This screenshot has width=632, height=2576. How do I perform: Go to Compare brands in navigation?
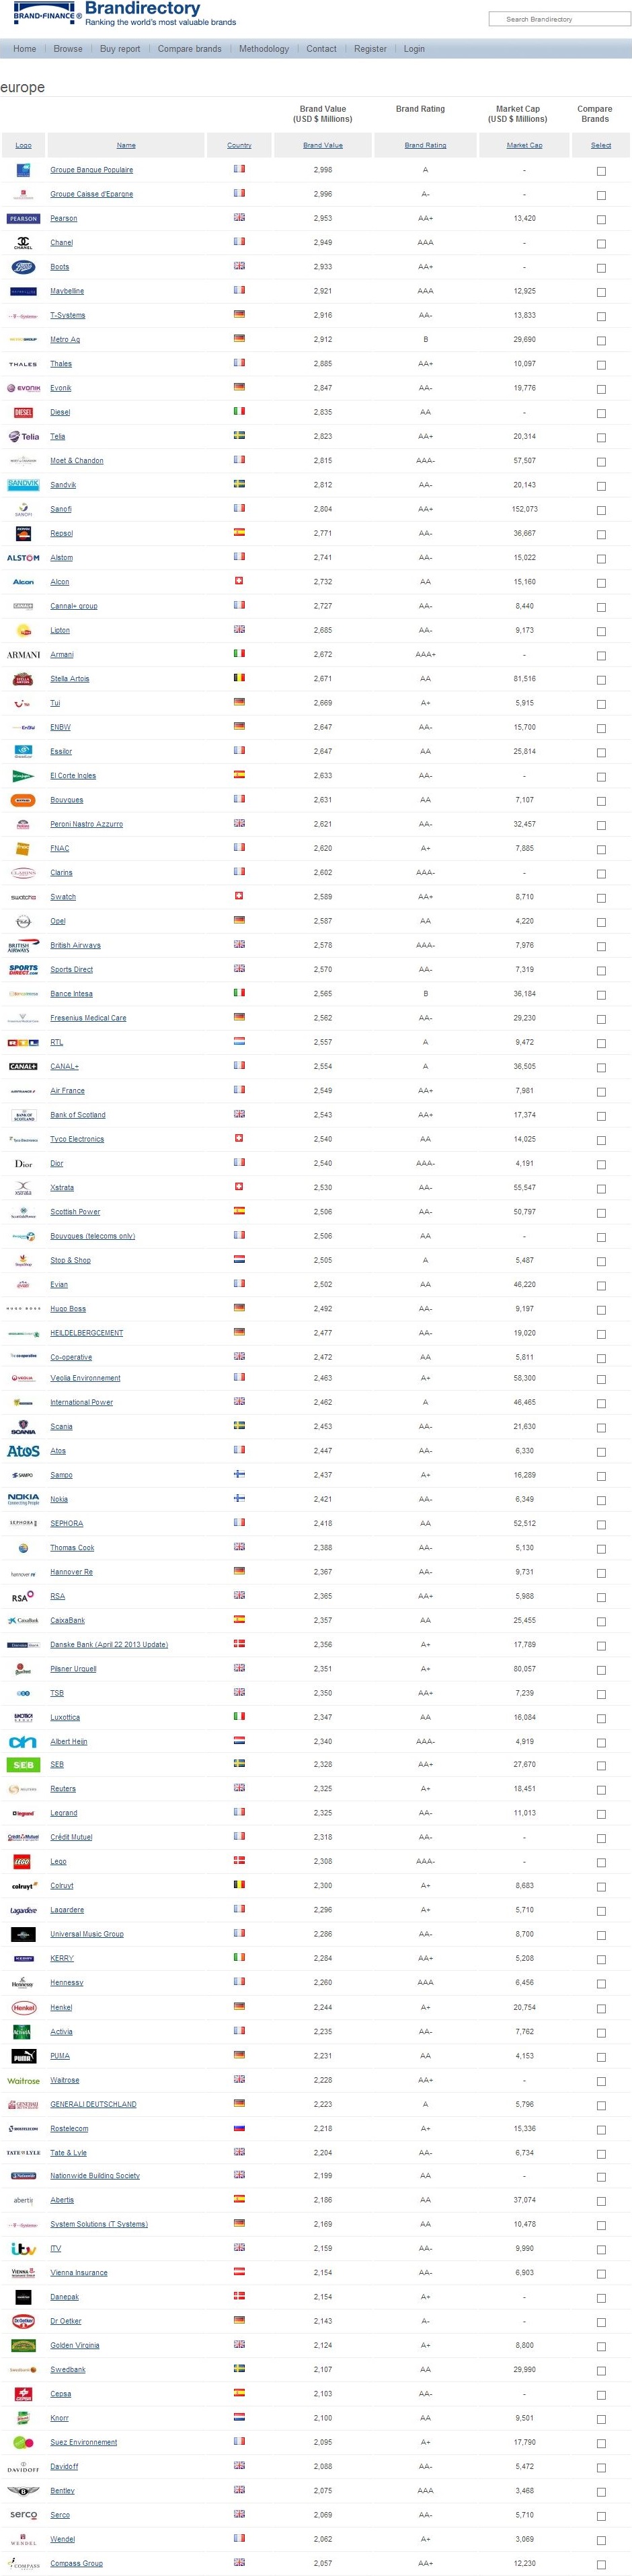coord(190,49)
